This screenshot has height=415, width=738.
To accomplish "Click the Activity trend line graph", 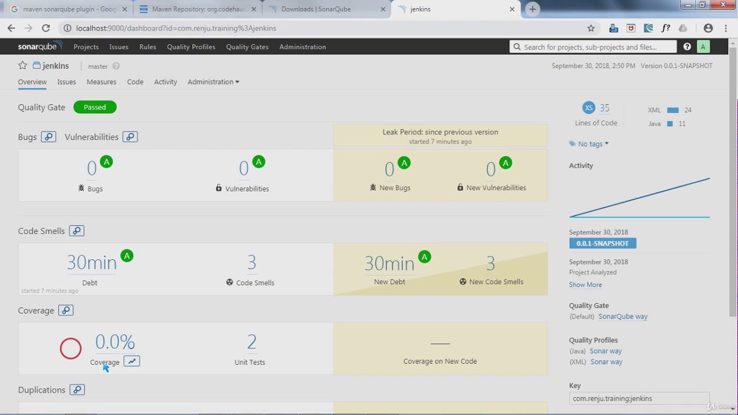I will pos(639,197).
